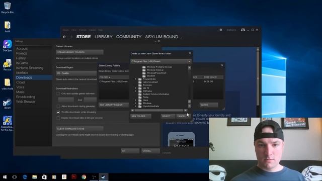The height and width of the screenshot is (181, 322).
Task: Click ADD LIBRARY FOLDER button
Action: pos(114,105)
